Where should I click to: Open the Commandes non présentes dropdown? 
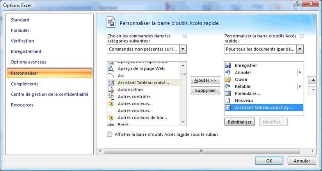pyautogui.click(x=183, y=49)
